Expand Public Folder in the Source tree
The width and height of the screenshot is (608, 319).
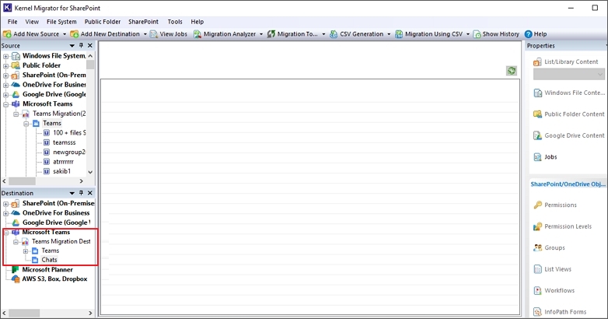(x=5, y=66)
